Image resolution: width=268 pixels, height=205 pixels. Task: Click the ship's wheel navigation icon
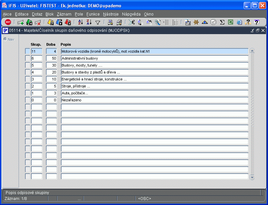(196, 22)
